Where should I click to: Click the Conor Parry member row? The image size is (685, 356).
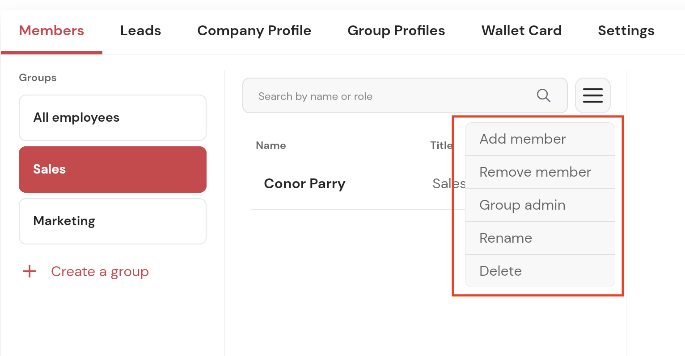(x=304, y=184)
